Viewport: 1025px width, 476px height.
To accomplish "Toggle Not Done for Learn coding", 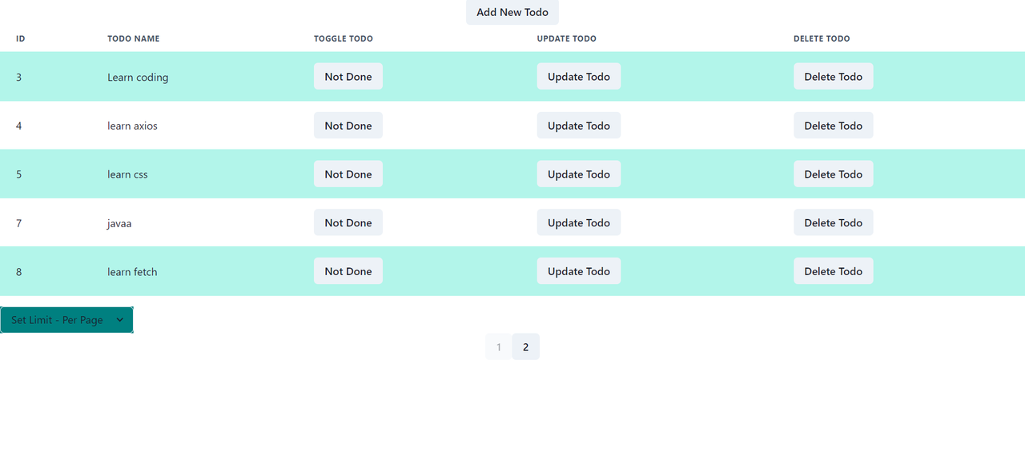I will [x=348, y=77].
